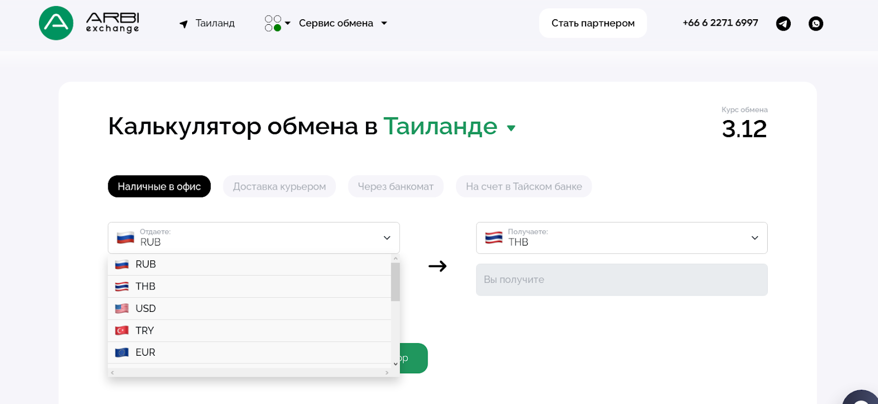This screenshot has width=878, height=404.
Task: Switch to Наличные в офис tab
Action: (x=159, y=186)
